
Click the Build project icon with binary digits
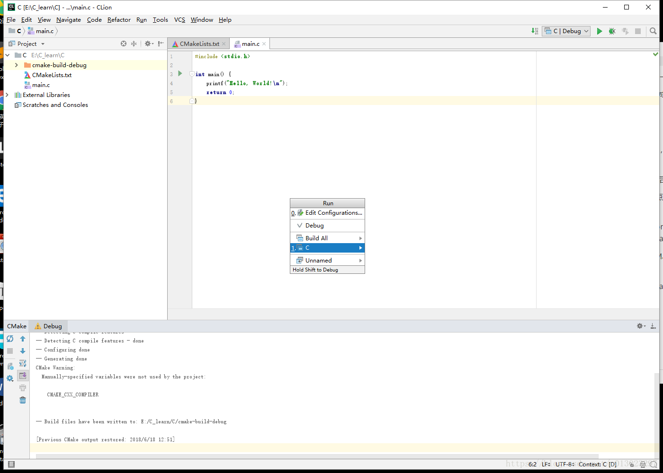(535, 31)
